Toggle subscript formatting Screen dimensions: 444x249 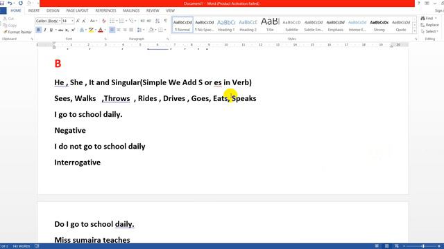pos(67,30)
